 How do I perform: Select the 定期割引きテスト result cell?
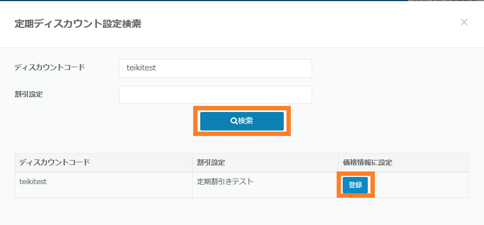coord(225,182)
